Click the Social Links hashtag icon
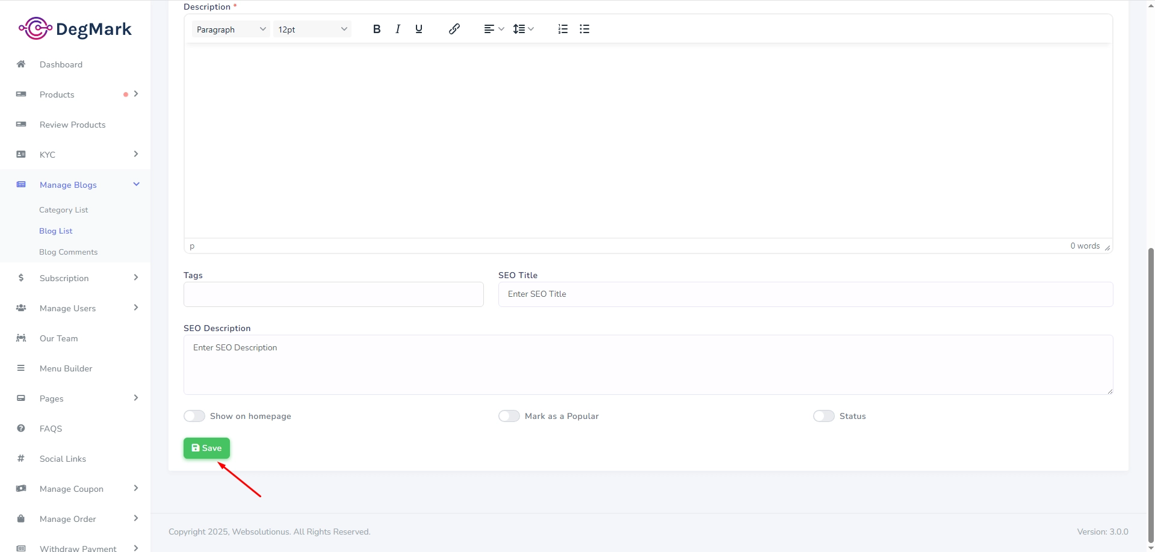The width and height of the screenshot is (1155, 552). point(21,458)
